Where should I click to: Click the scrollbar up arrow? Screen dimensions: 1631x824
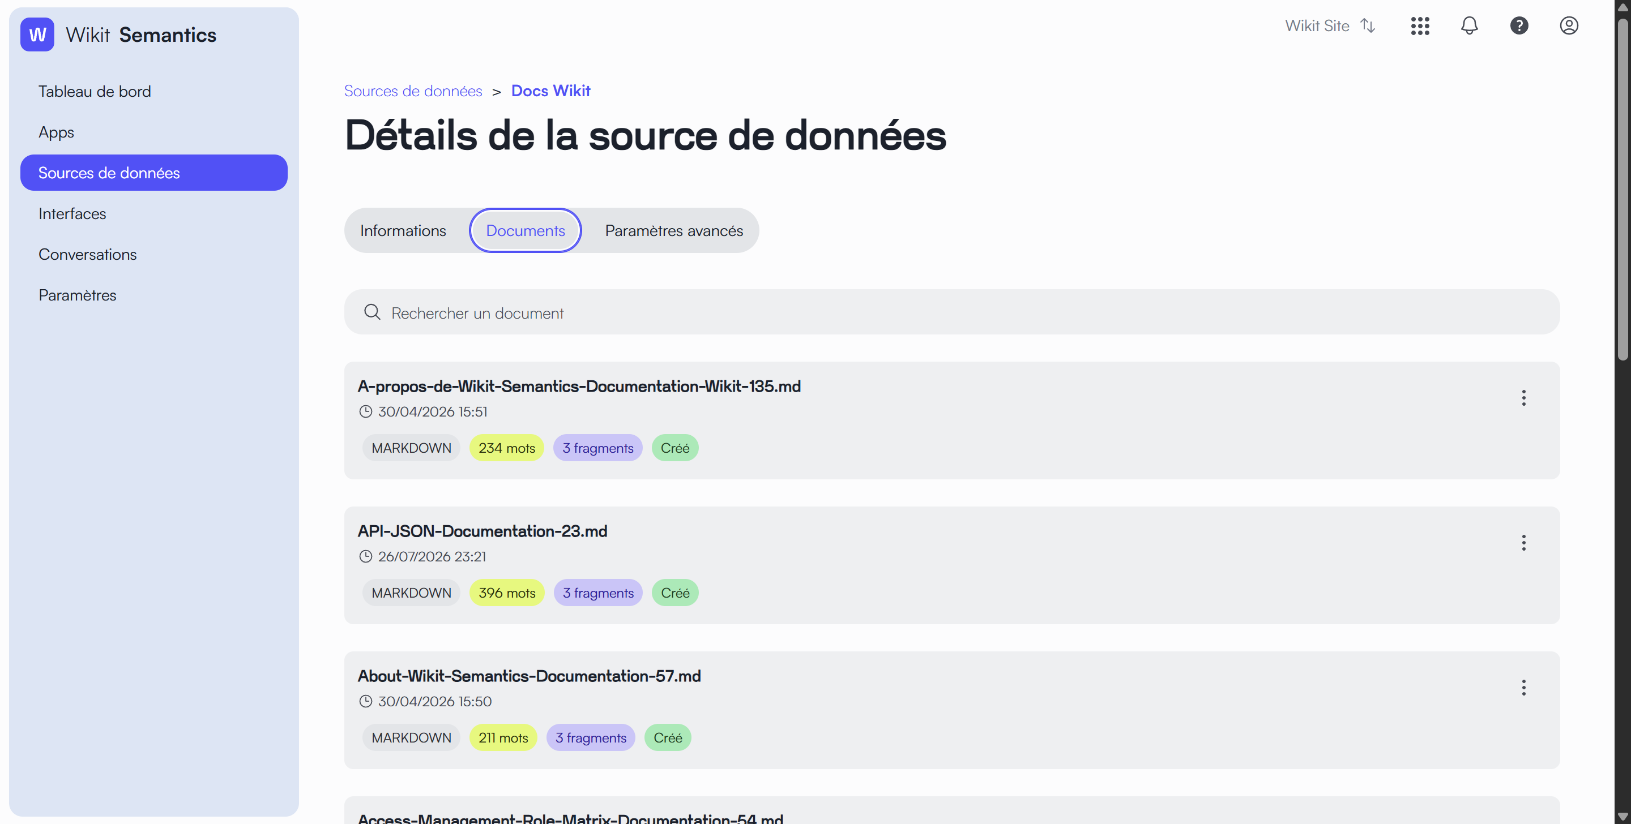click(x=1622, y=7)
